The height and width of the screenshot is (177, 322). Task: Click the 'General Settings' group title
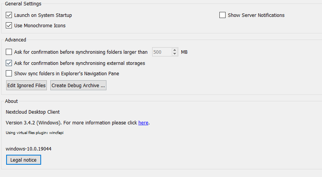[x=23, y=4]
